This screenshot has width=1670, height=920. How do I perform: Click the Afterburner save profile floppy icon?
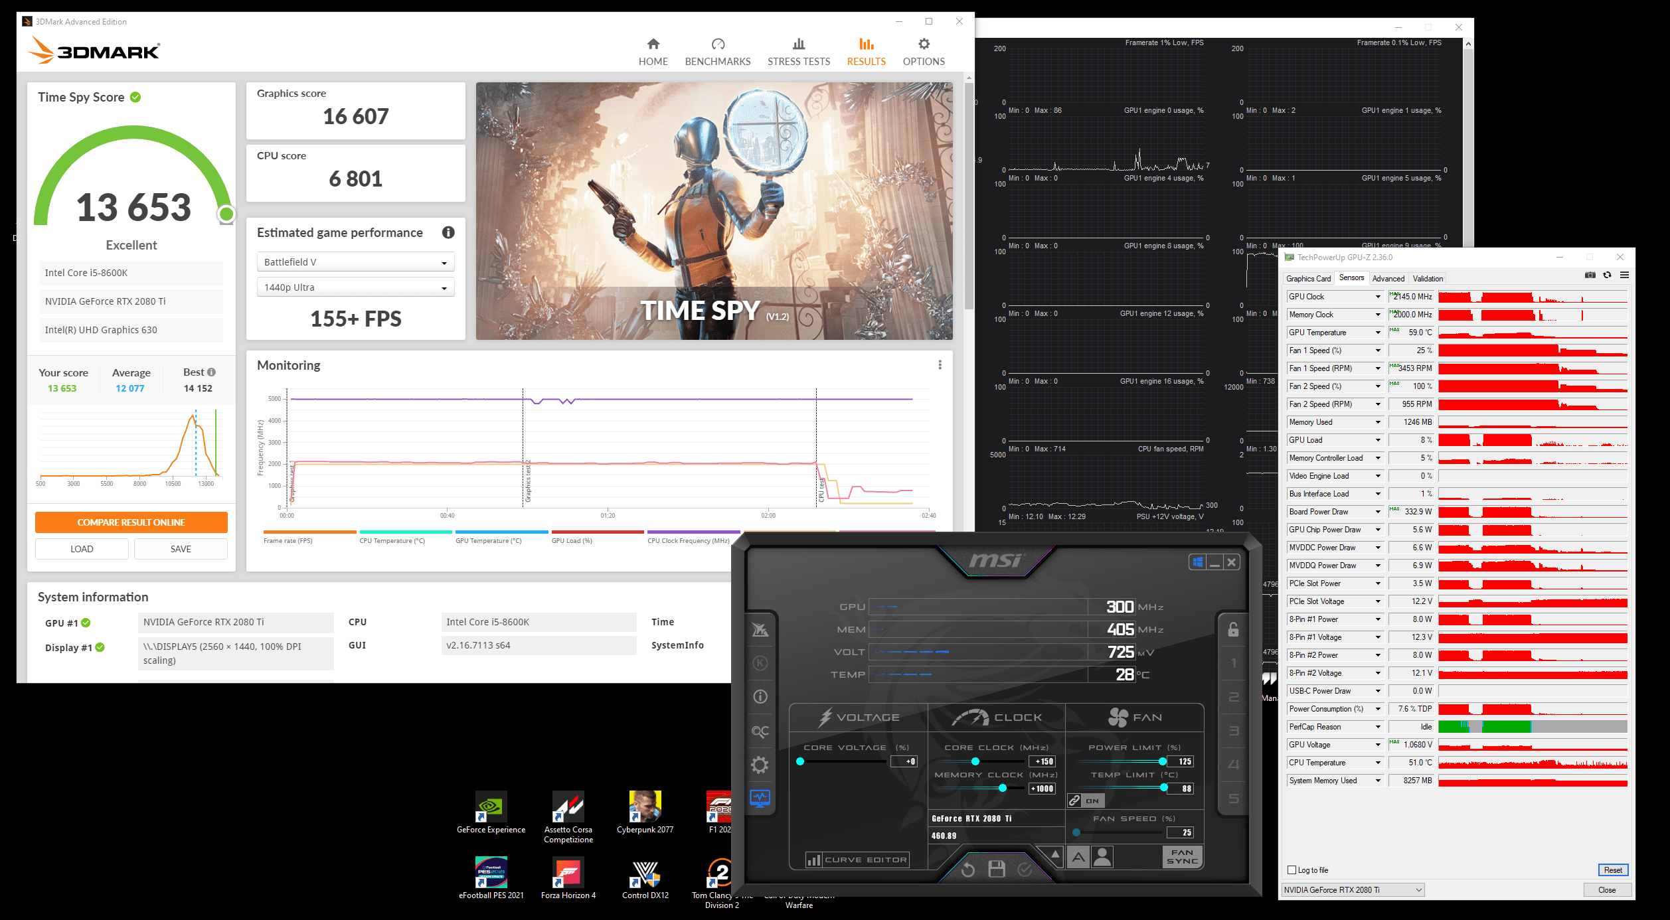pos(996,869)
